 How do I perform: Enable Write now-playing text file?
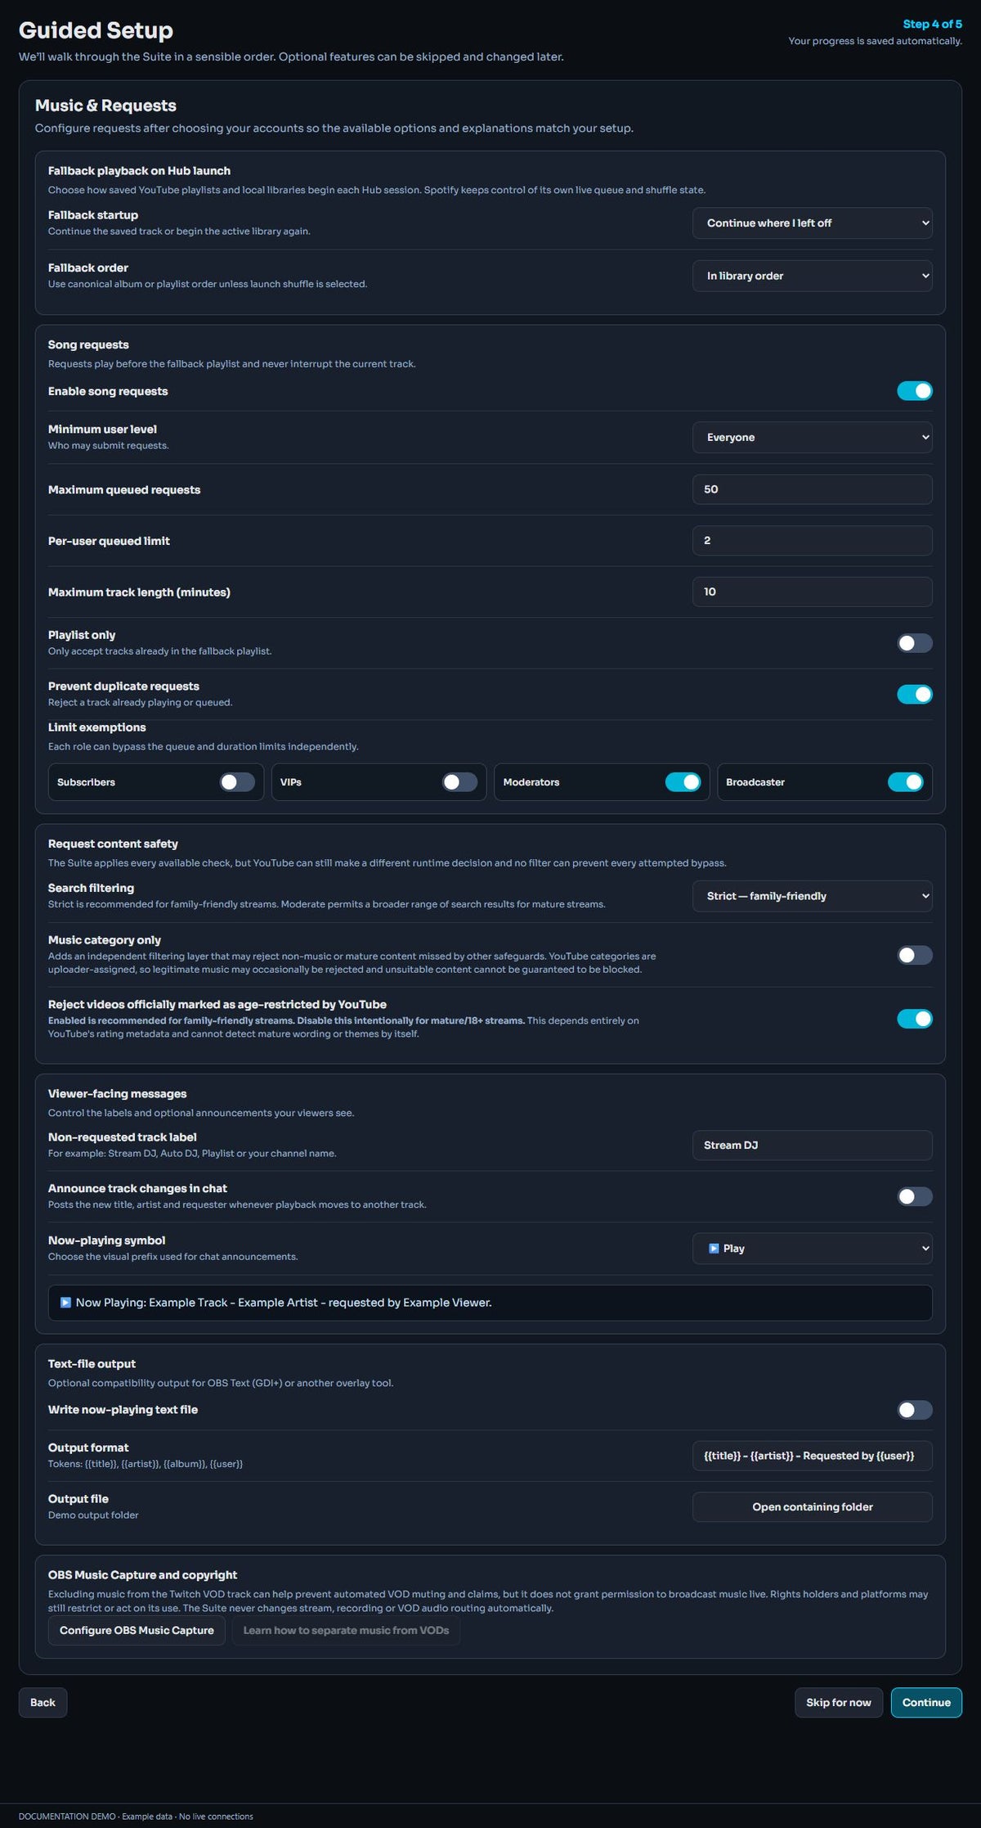tap(914, 1410)
